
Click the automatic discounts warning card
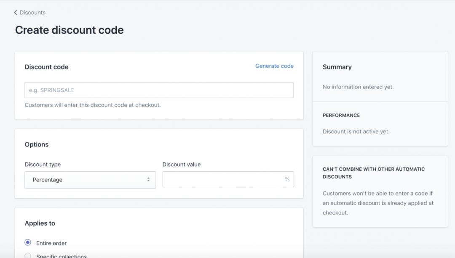pyautogui.click(x=380, y=189)
